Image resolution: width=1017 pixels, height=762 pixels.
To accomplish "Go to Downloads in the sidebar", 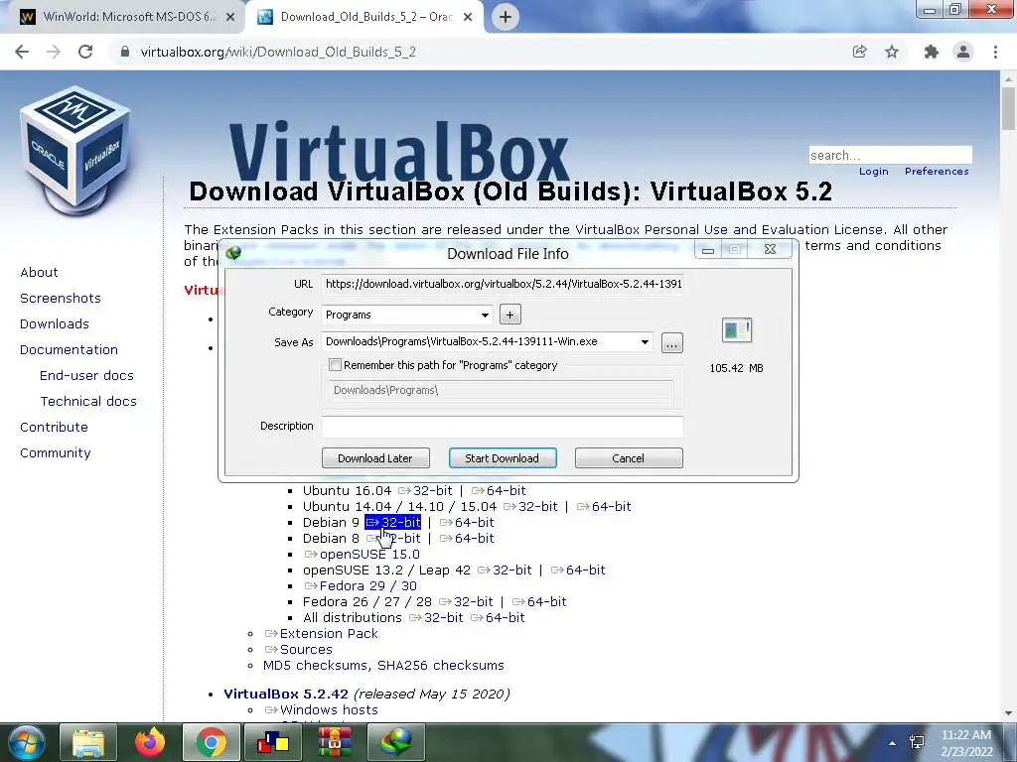I will [x=55, y=324].
